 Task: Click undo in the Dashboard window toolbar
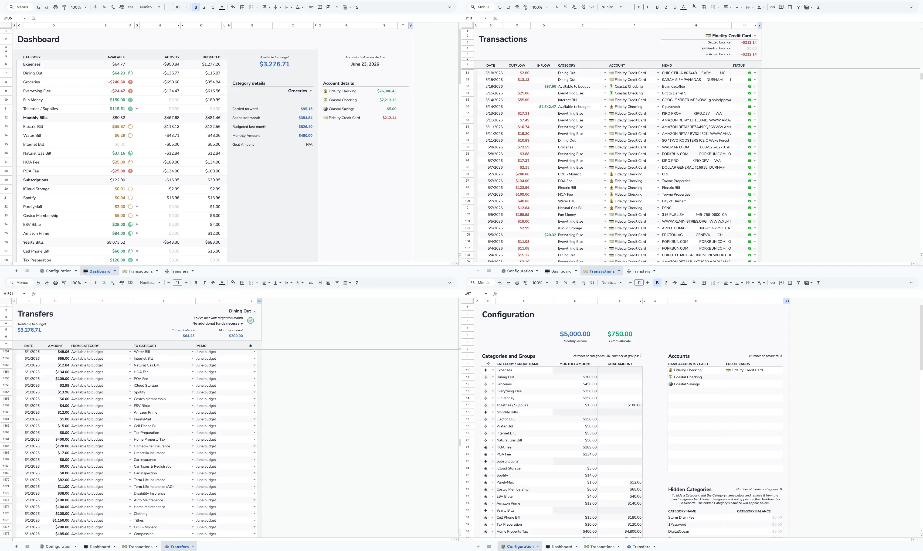tap(38, 7)
